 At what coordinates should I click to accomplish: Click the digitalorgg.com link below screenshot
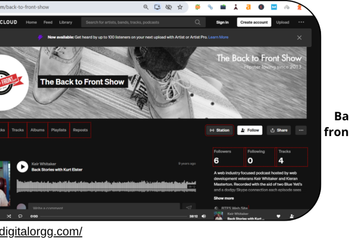click(x=41, y=232)
